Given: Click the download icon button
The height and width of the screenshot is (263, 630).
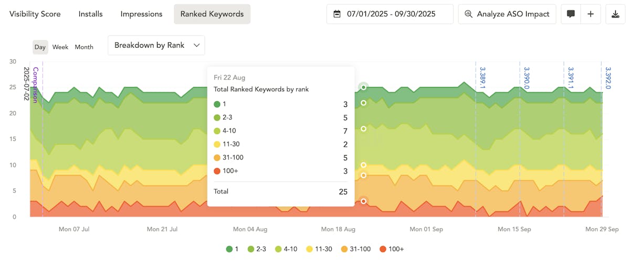Looking at the screenshot, I should [x=615, y=14].
